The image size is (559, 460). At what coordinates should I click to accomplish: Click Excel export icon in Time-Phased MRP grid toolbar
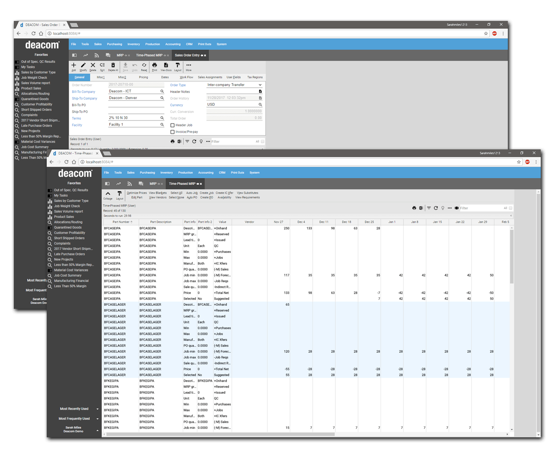pyautogui.click(x=421, y=208)
